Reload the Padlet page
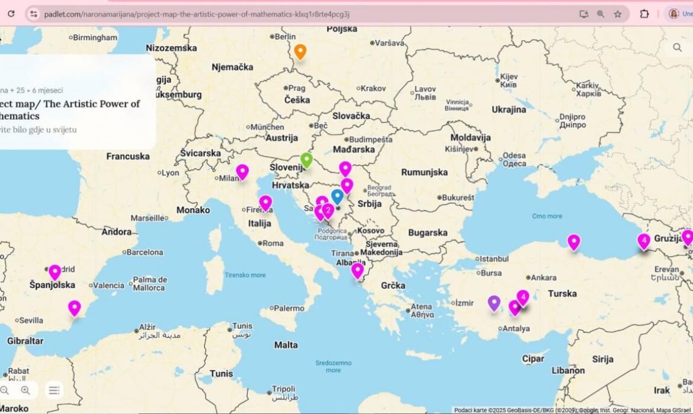 (x=11, y=14)
